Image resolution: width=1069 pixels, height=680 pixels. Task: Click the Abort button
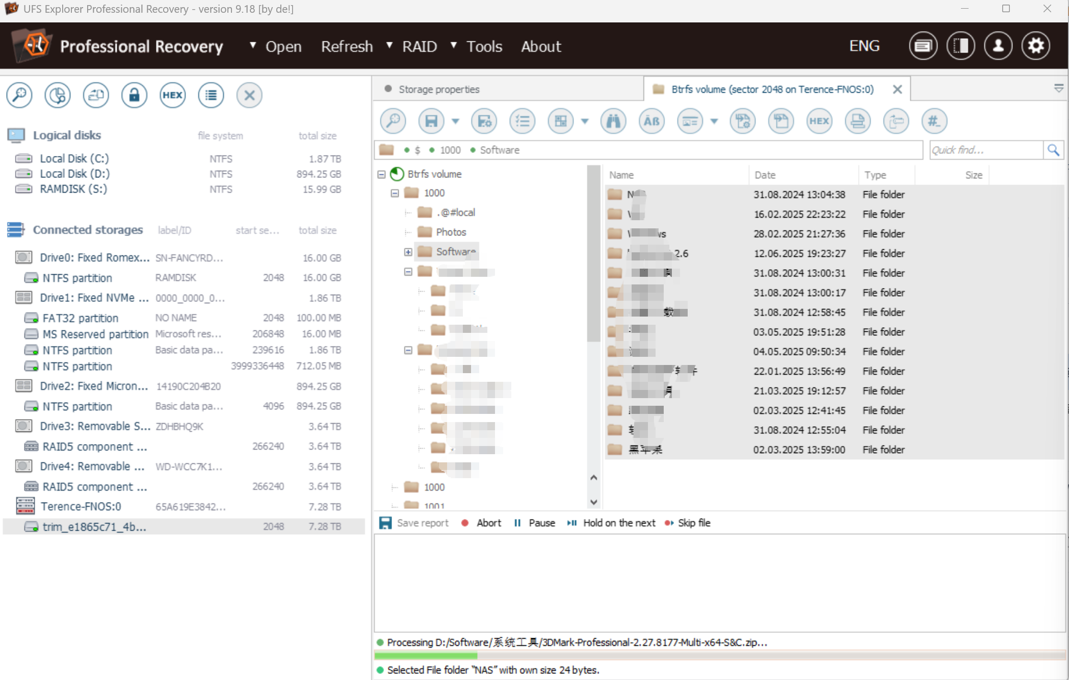tap(482, 523)
